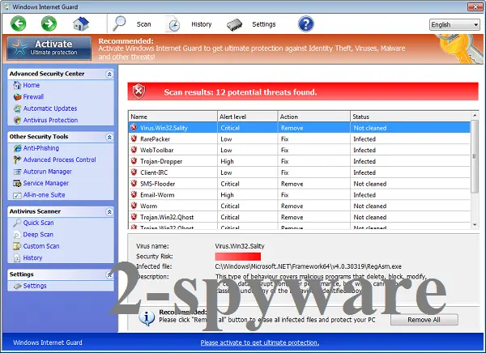This screenshot has width=486, height=353.
Task: Open Scan from the top toolbar
Action: tap(144, 24)
